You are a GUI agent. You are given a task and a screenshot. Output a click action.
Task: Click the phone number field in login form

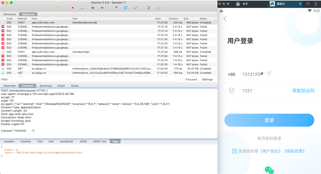pyautogui.click(x=277, y=74)
